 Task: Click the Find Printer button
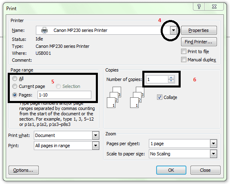click(x=199, y=42)
